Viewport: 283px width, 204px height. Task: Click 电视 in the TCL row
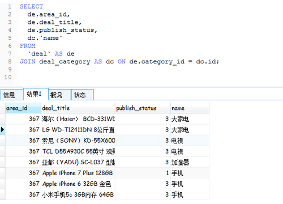coord(190,151)
